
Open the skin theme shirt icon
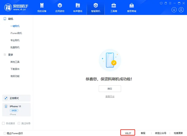coord(161,3)
